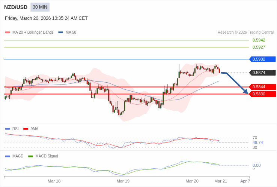Click the MA 50 legend marker
This screenshot has width=277, height=187.
pos(61,33)
